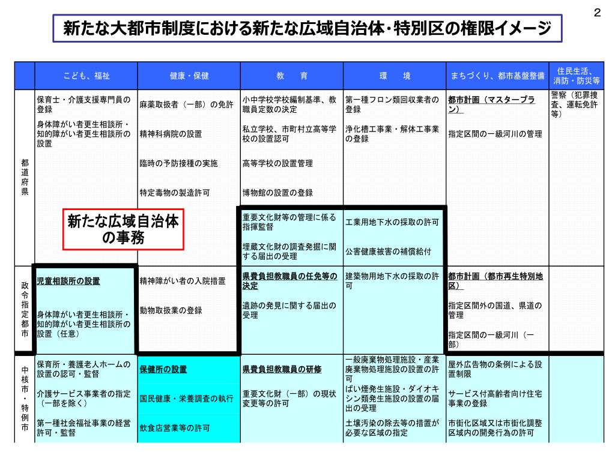Select the まちづくり、都市基盤整備 column header
The image size is (615, 461).
point(497,76)
